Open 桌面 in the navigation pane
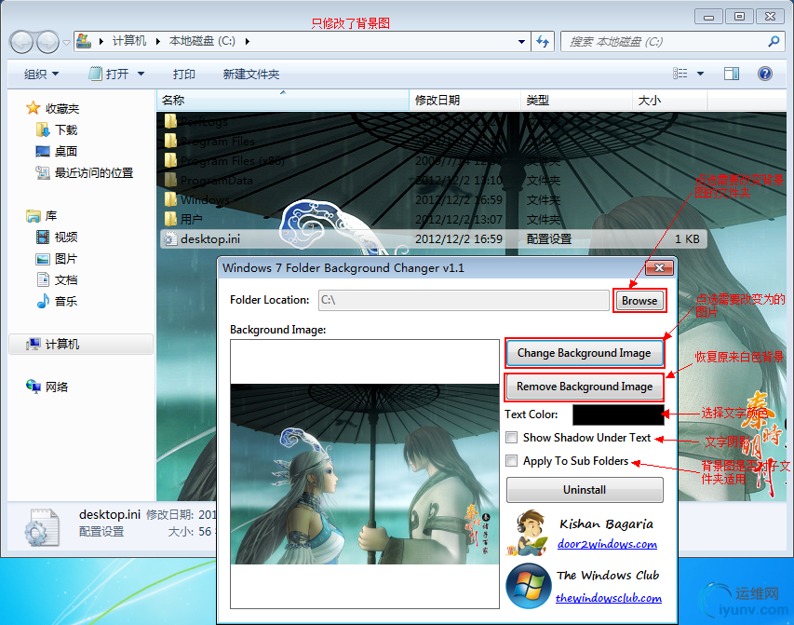 point(56,152)
